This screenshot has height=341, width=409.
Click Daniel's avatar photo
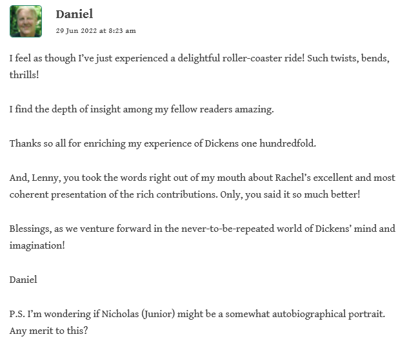pos(26,21)
